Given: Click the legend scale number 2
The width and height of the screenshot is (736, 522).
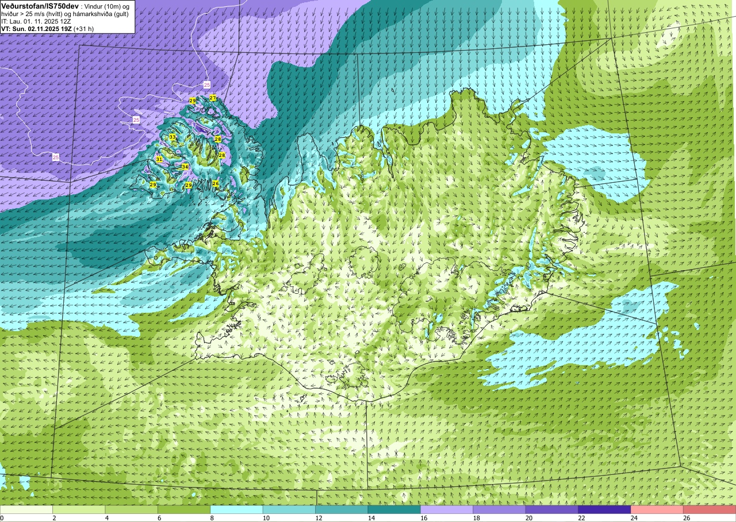Looking at the screenshot, I should point(54,518).
